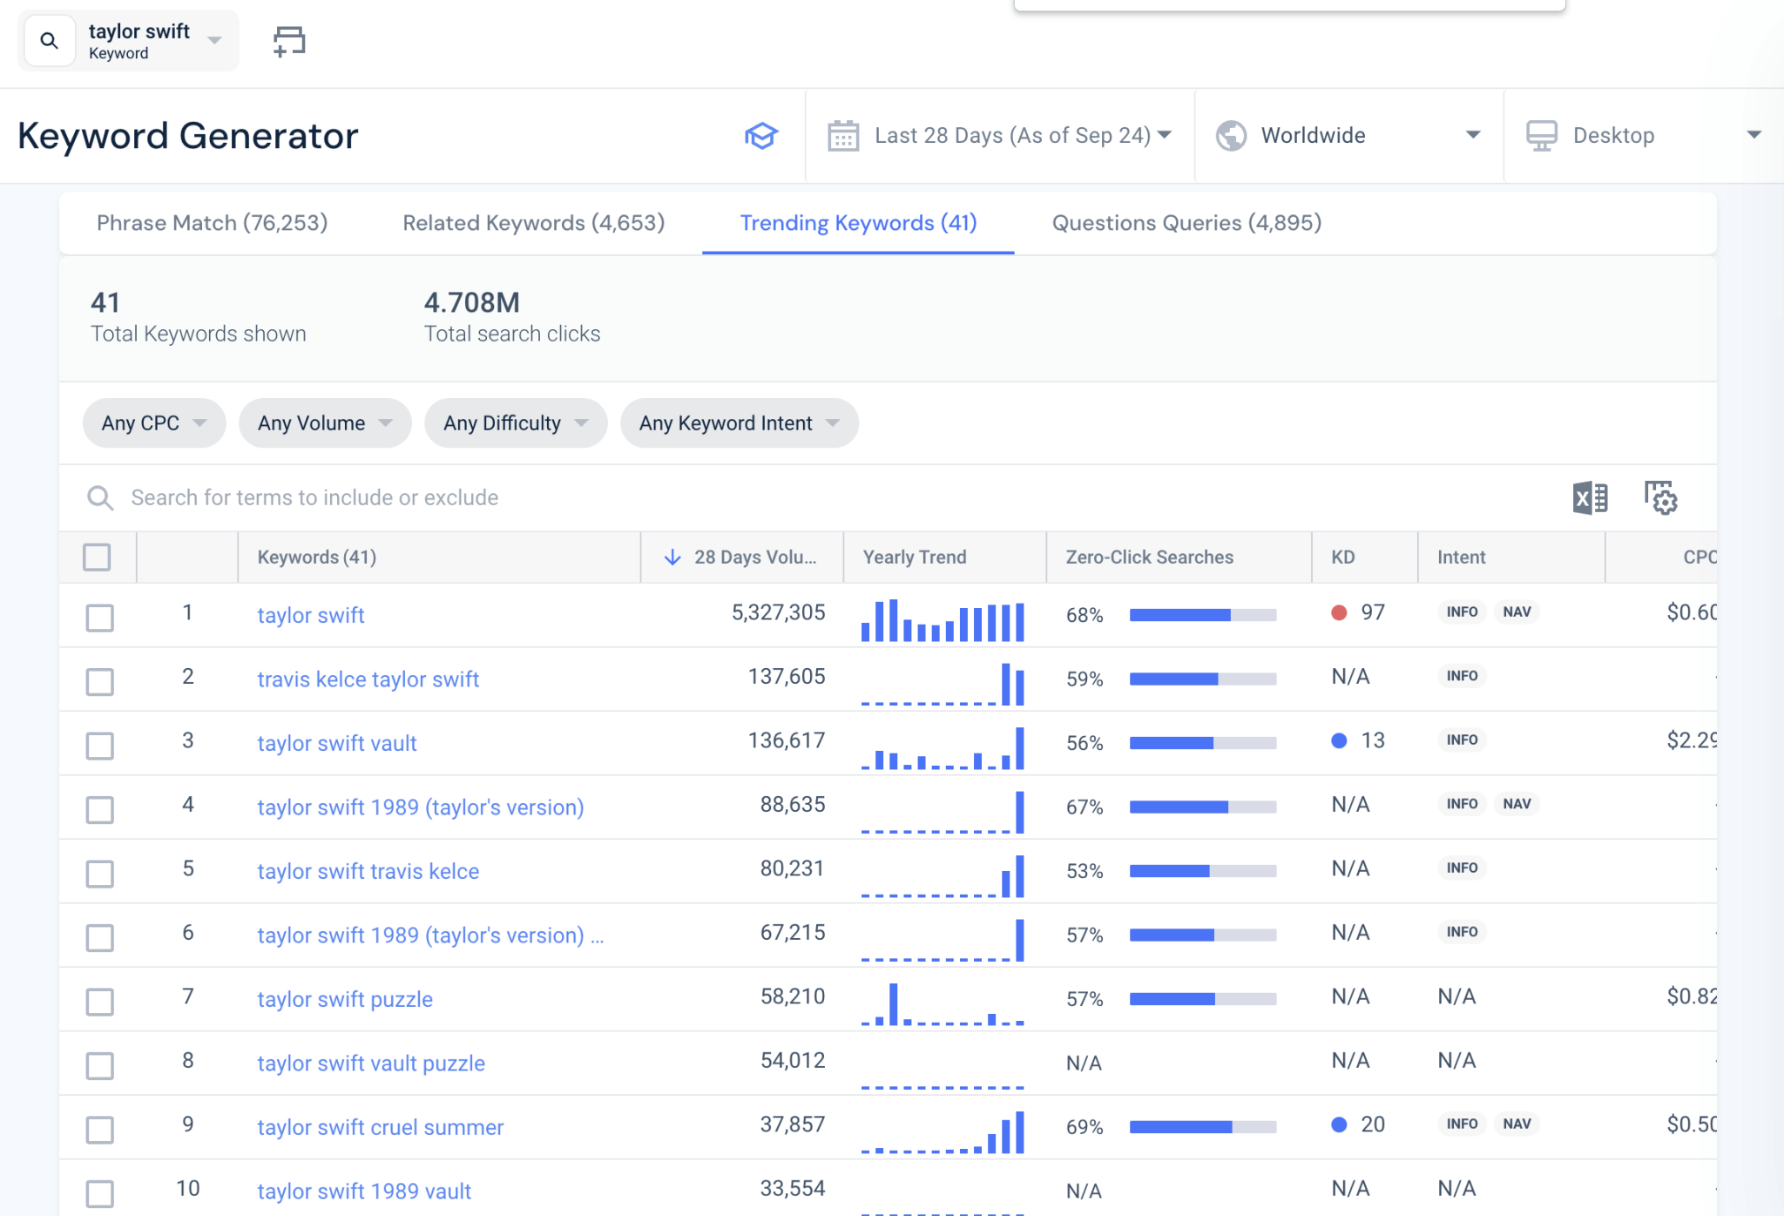
Task: Click the calendar icon for date range
Action: point(843,136)
